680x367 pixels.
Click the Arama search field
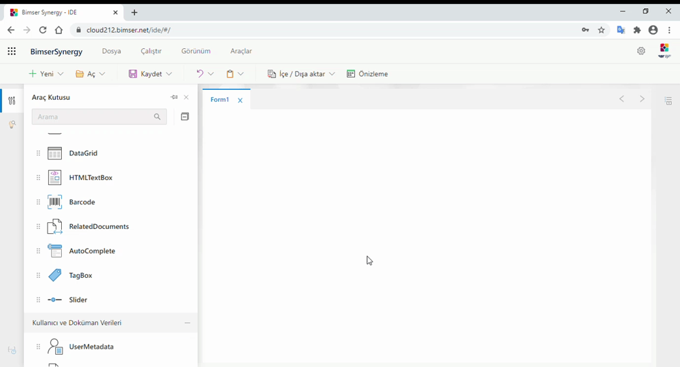click(93, 117)
